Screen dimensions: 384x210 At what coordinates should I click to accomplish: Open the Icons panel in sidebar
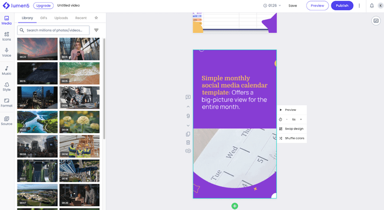(7, 36)
